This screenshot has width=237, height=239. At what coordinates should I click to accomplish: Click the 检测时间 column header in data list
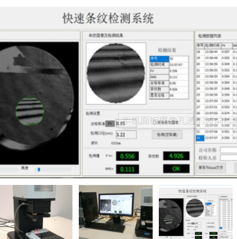(212, 45)
